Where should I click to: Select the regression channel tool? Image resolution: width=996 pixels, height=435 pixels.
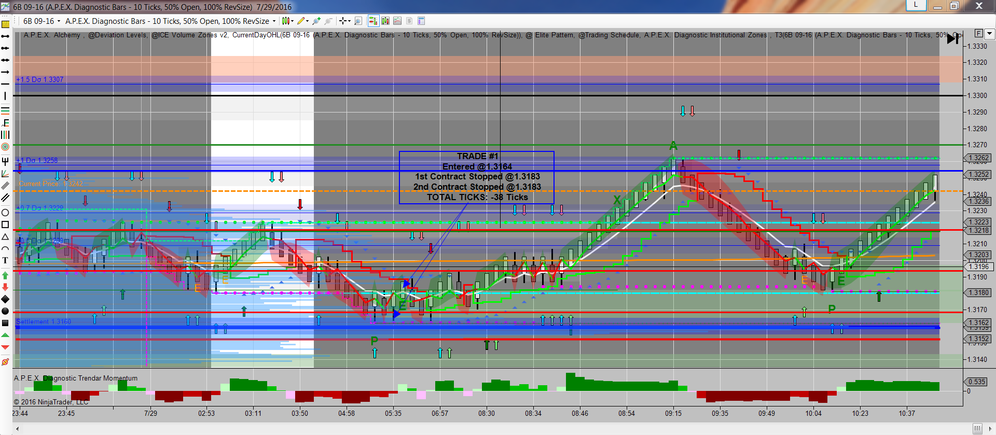coord(5,185)
